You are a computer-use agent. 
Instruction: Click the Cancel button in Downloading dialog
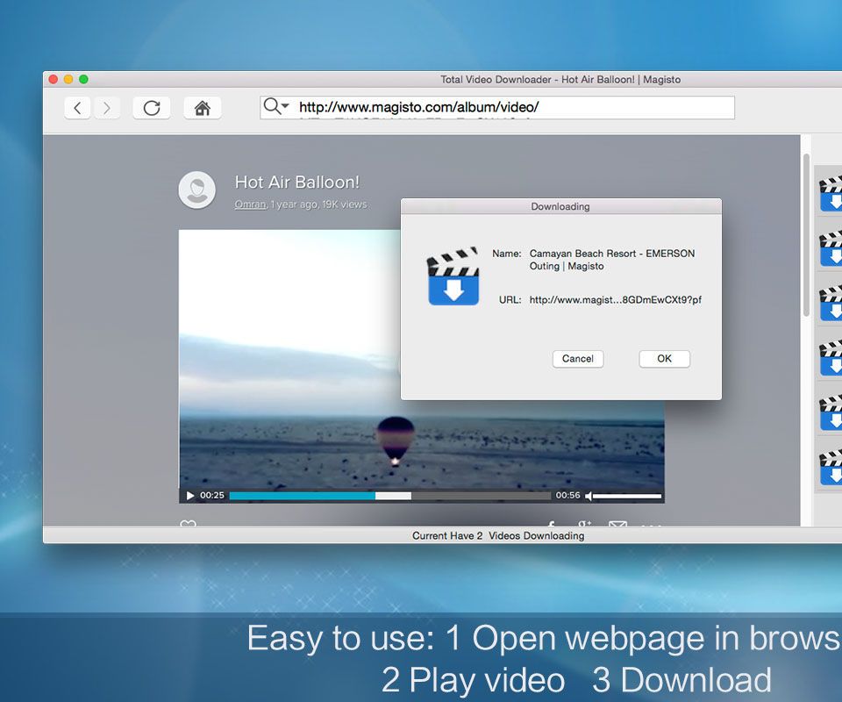tap(578, 359)
